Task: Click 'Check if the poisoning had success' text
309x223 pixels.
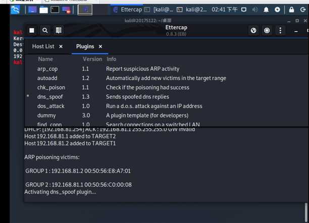Action: pyautogui.click(x=147, y=87)
